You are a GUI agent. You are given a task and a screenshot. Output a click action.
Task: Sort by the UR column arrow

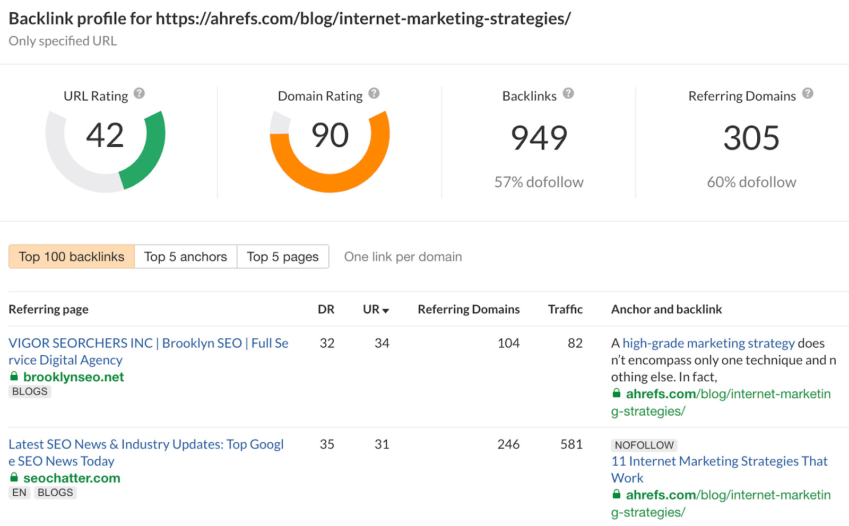(x=386, y=311)
